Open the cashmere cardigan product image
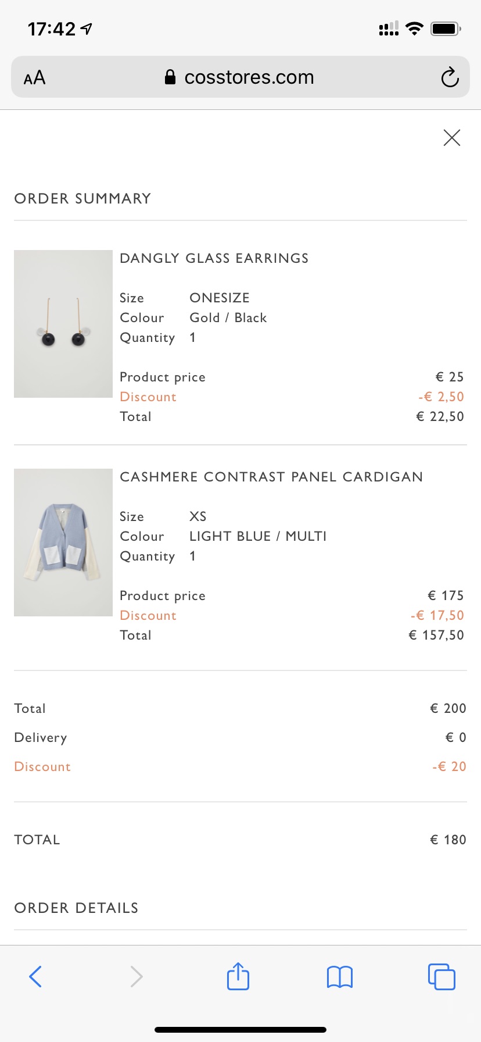481x1042 pixels. click(63, 543)
